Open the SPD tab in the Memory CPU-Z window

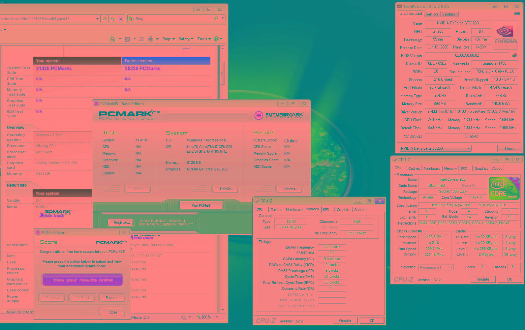click(x=326, y=210)
